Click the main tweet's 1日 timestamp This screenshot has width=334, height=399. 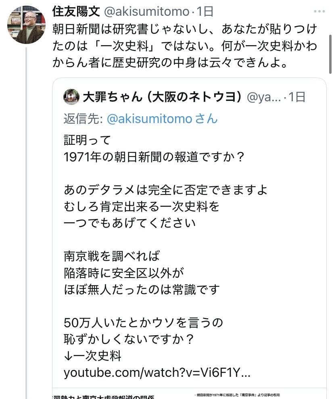(205, 12)
